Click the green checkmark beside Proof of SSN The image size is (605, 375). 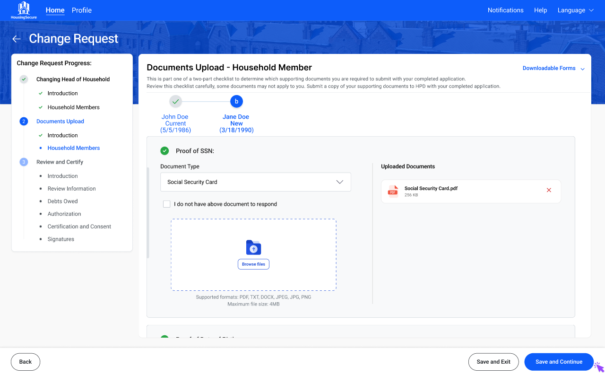[164, 151]
